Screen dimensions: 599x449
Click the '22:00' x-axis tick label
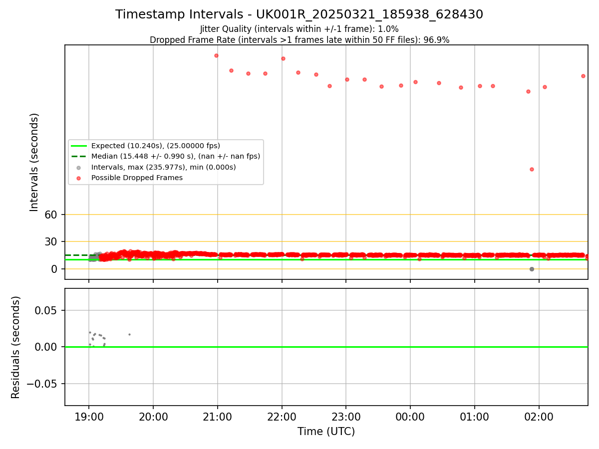tap(282, 417)
